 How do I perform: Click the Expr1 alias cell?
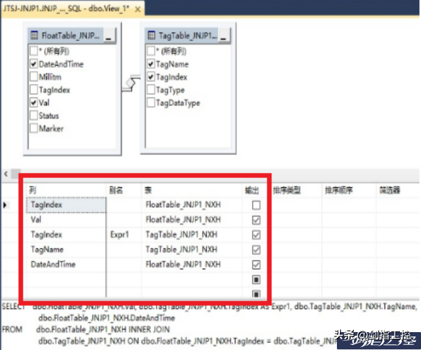(124, 235)
